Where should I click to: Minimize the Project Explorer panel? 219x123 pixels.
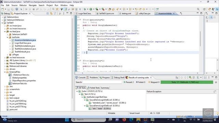pyautogui.click(x=67, y=13)
